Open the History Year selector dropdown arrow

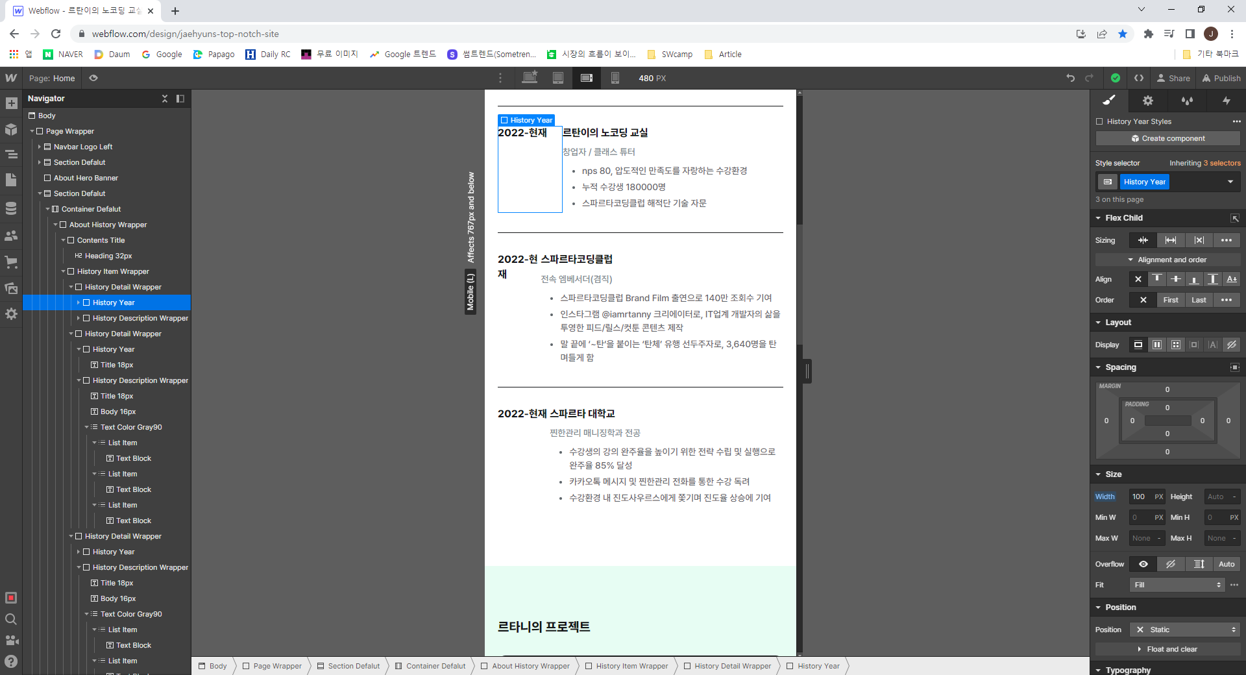pyautogui.click(x=1230, y=182)
